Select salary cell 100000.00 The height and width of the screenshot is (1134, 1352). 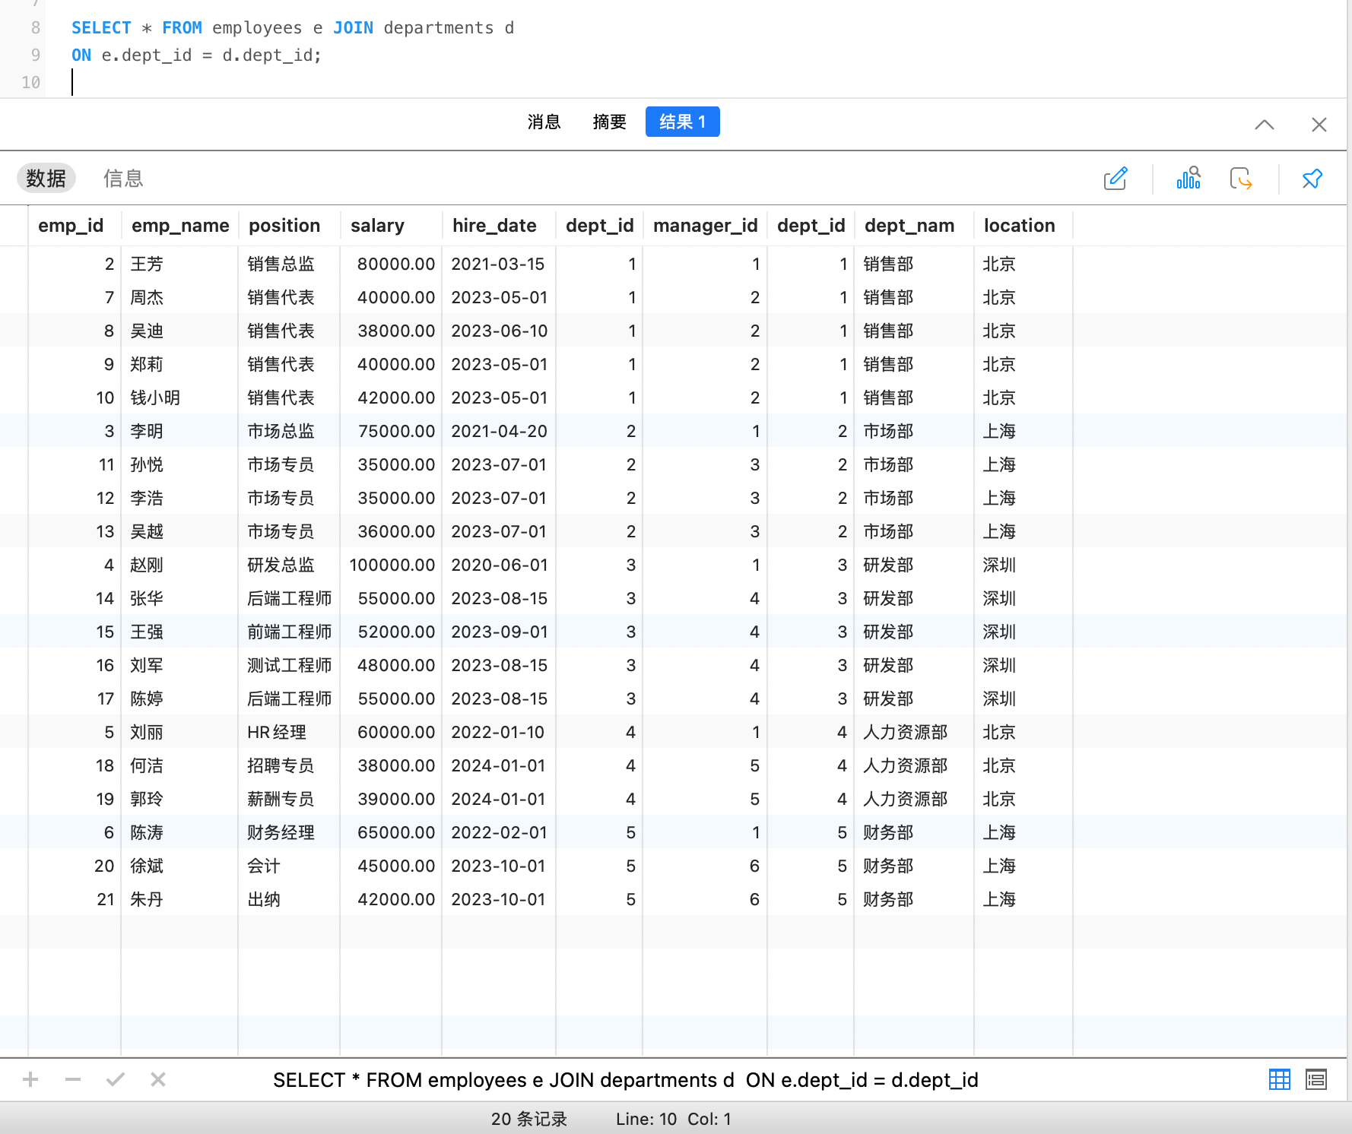[x=392, y=565]
